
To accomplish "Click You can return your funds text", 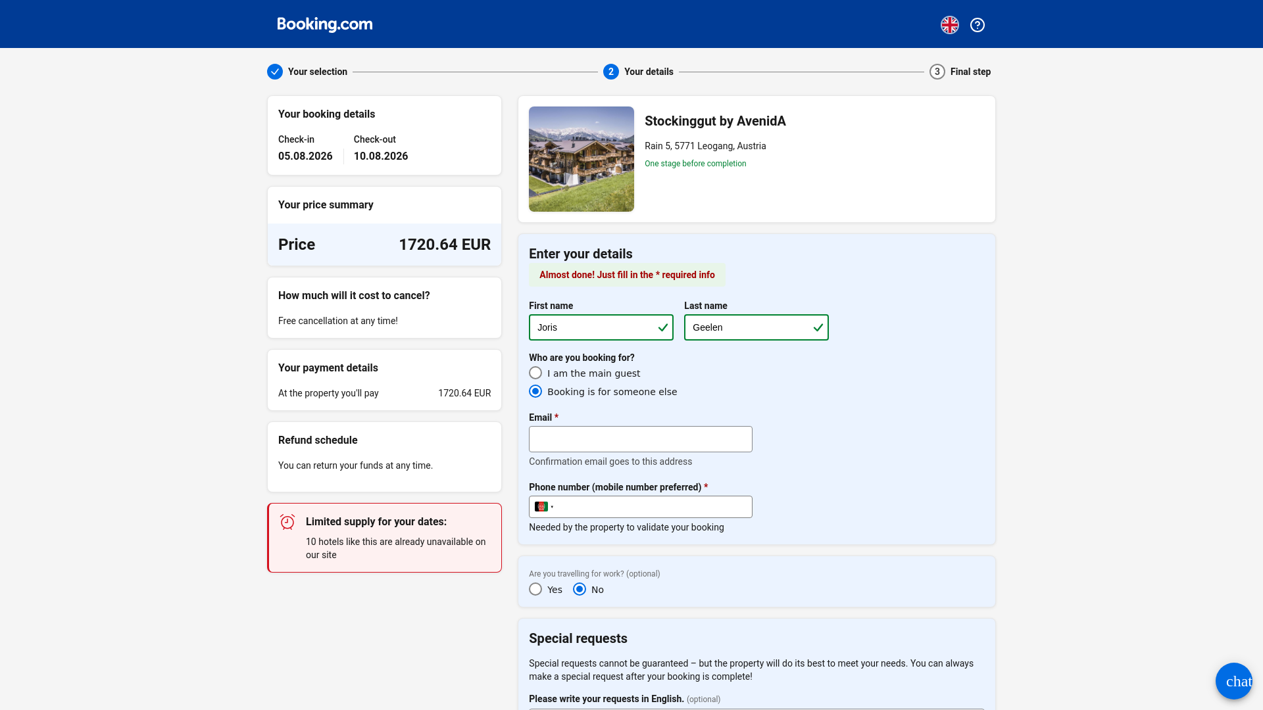I will click(355, 465).
